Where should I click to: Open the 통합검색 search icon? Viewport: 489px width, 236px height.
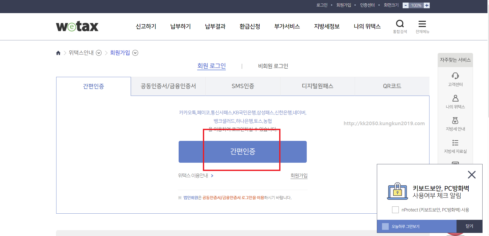coord(400,24)
